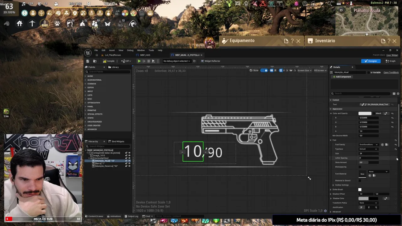
Task: Open the Transform Policy dropdown
Action: pyautogui.click(x=368, y=203)
